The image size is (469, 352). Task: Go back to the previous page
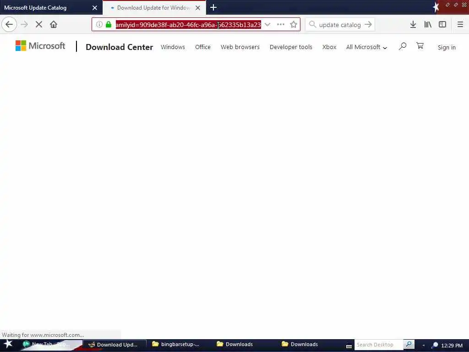pyautogui.click(x=9, y=25)
